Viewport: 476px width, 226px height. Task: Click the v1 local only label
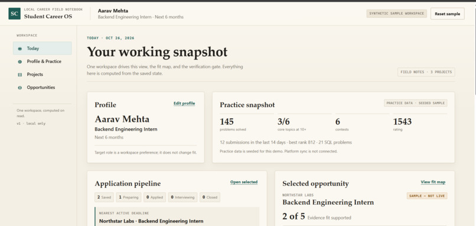[31, 124]
